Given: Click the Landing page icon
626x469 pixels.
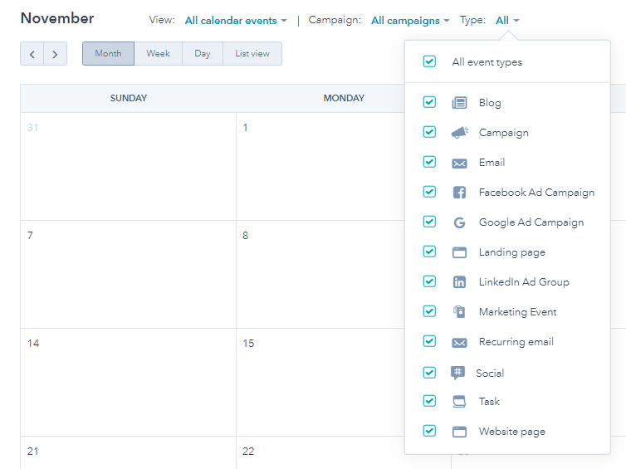Looking at the screenshot, I should coord(459,252).
